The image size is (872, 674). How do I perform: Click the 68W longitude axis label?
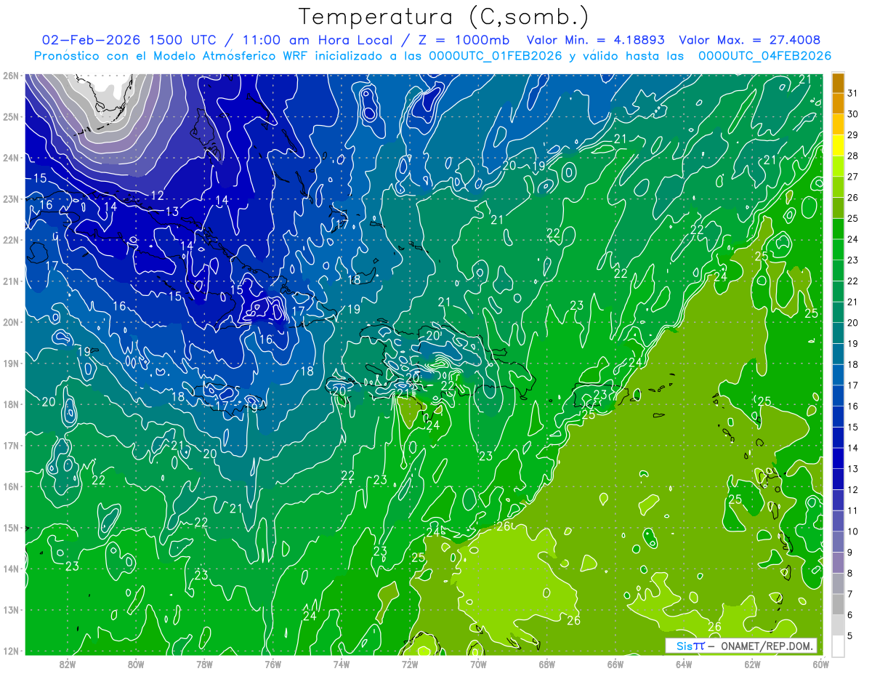pos(547,664)
